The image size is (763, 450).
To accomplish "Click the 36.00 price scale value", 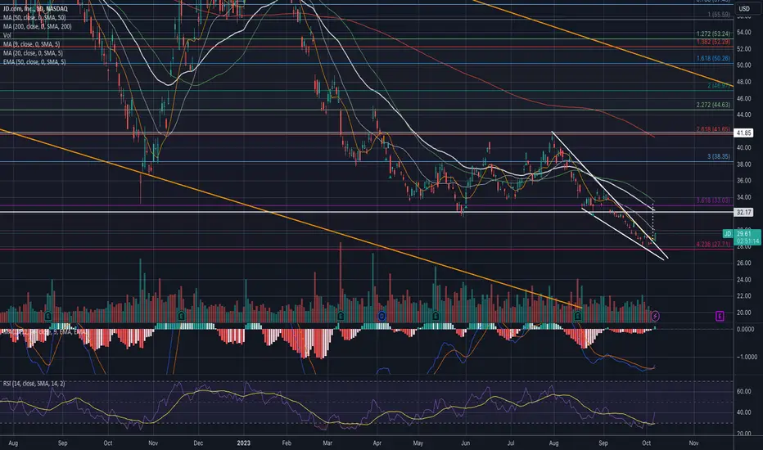I will pos(743,181).
